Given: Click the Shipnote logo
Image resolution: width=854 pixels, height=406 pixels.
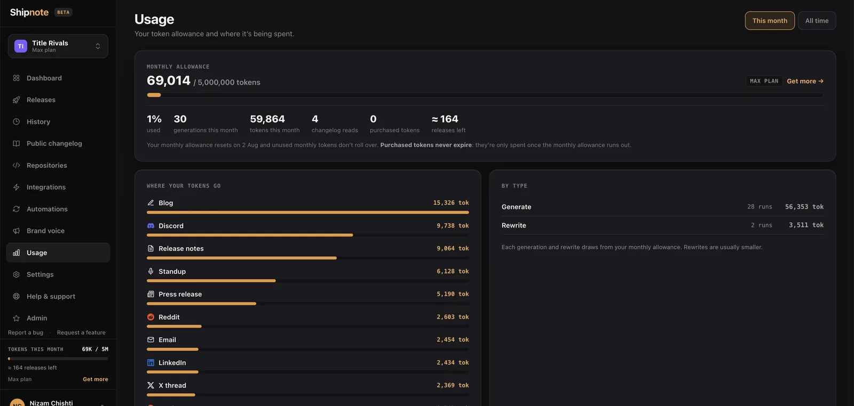Looking at the screenshot, I should [x=29, y=12].
